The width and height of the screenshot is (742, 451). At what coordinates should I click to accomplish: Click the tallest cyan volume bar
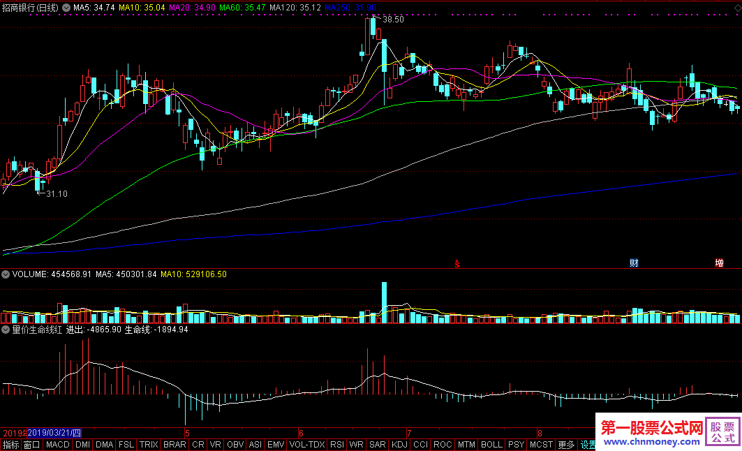[384, 303]
